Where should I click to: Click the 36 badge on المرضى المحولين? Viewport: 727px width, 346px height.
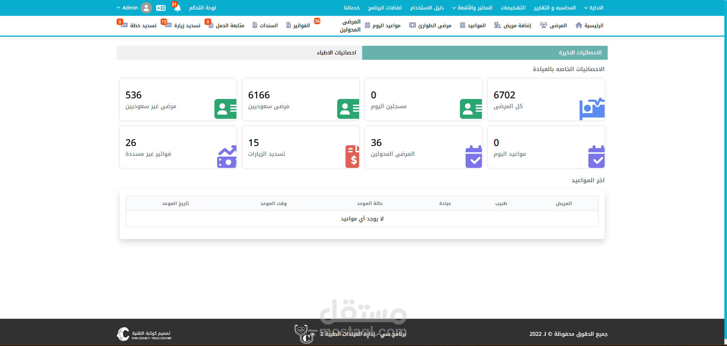pos(317,21)
